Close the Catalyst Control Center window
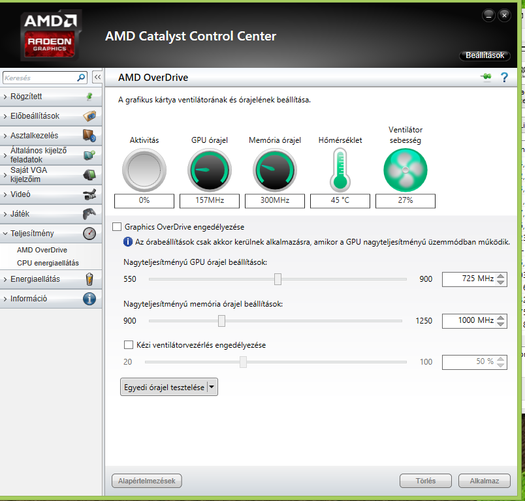This screenshot has height=501, width=525. [504, 16]
